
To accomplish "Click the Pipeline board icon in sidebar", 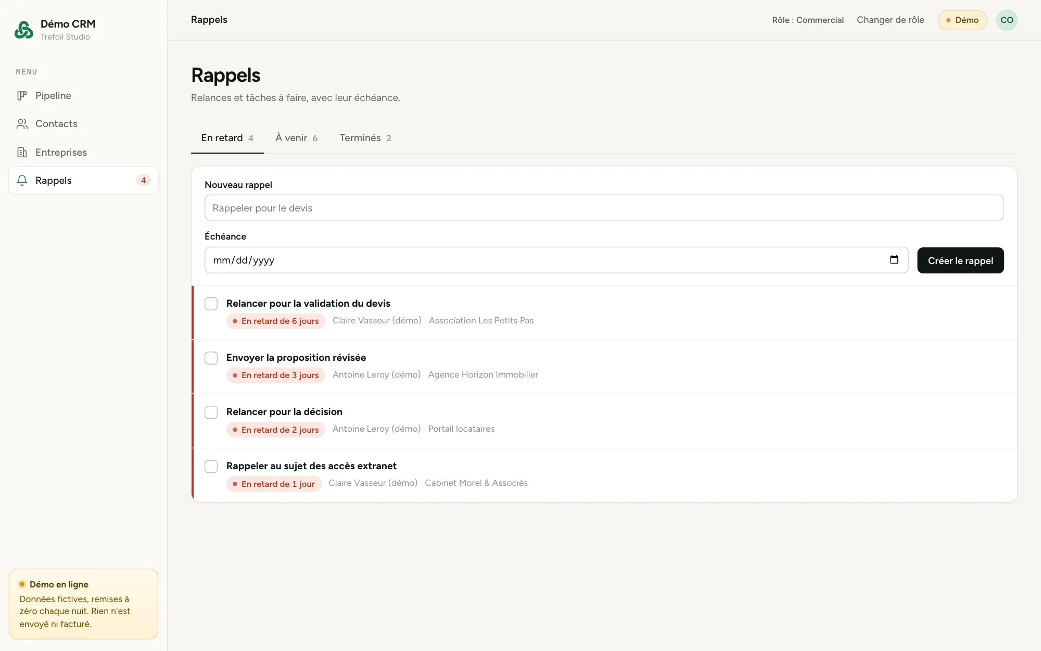I will tap(22, 95).
